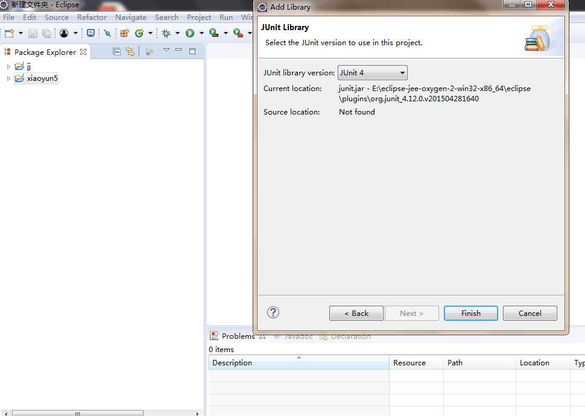Click the 'Not found' source location text

pyautogui.click(x=356, y=112)
